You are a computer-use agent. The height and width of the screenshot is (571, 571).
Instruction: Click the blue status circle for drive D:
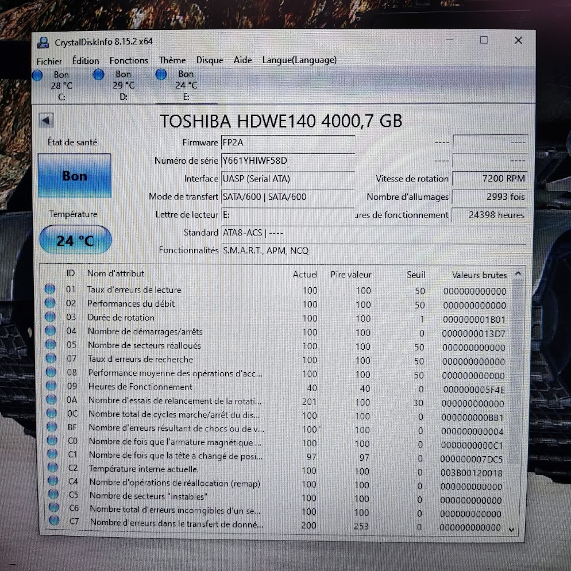(x=99, y=75)
